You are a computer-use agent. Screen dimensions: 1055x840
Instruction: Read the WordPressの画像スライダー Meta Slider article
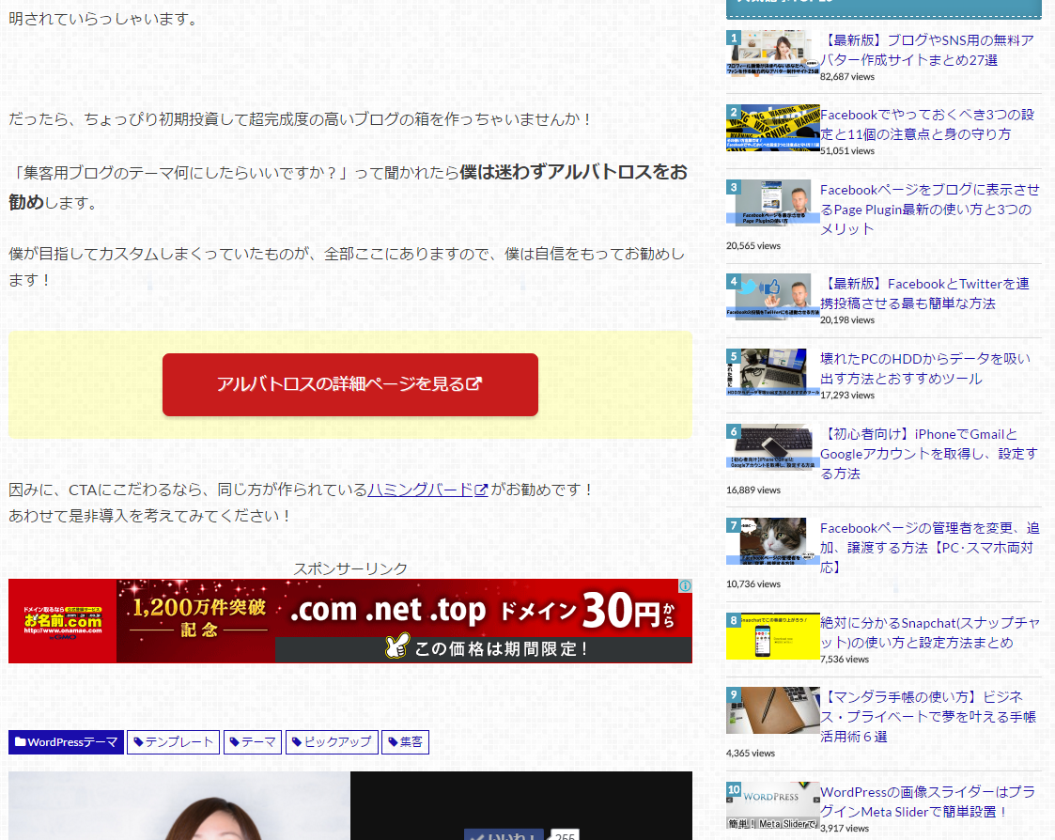927,801
